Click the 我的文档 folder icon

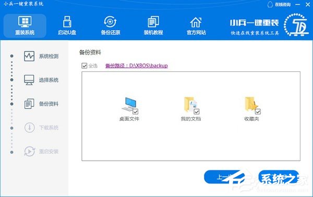(x=190, y=104)
